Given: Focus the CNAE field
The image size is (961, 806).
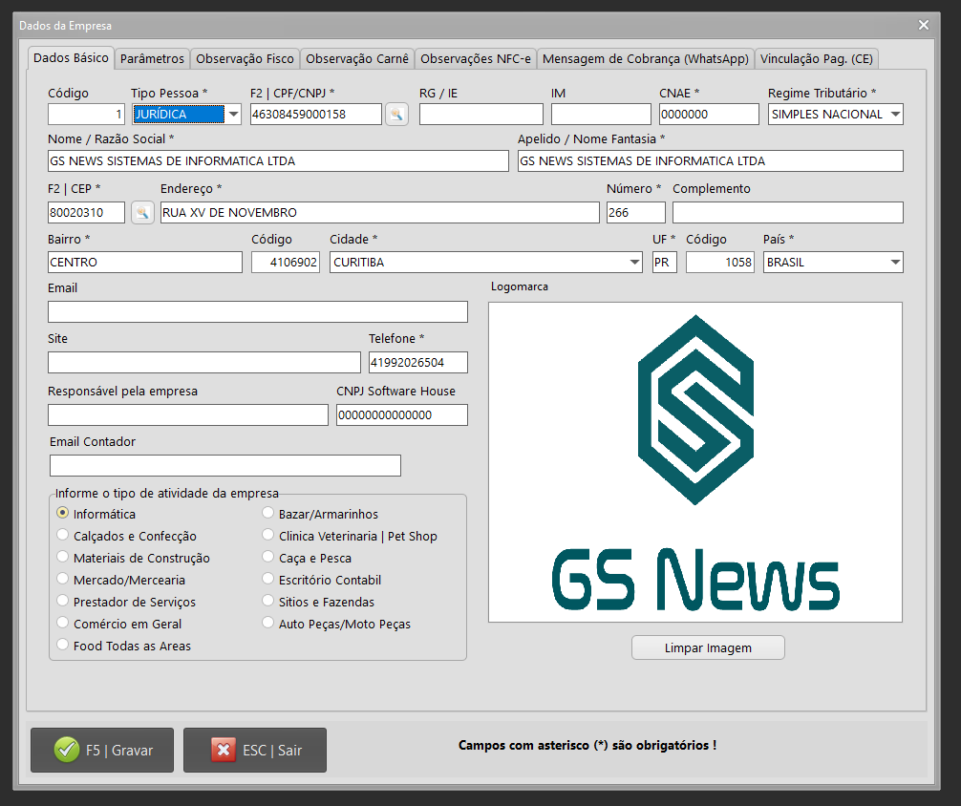Looking at the screenshot, I should pyautogui.click(x=709, y=114).
